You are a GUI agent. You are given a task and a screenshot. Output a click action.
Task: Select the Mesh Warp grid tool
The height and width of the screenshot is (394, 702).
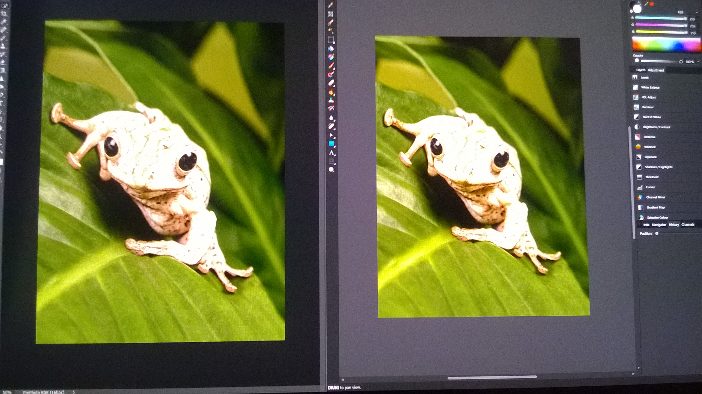point(331,162)
